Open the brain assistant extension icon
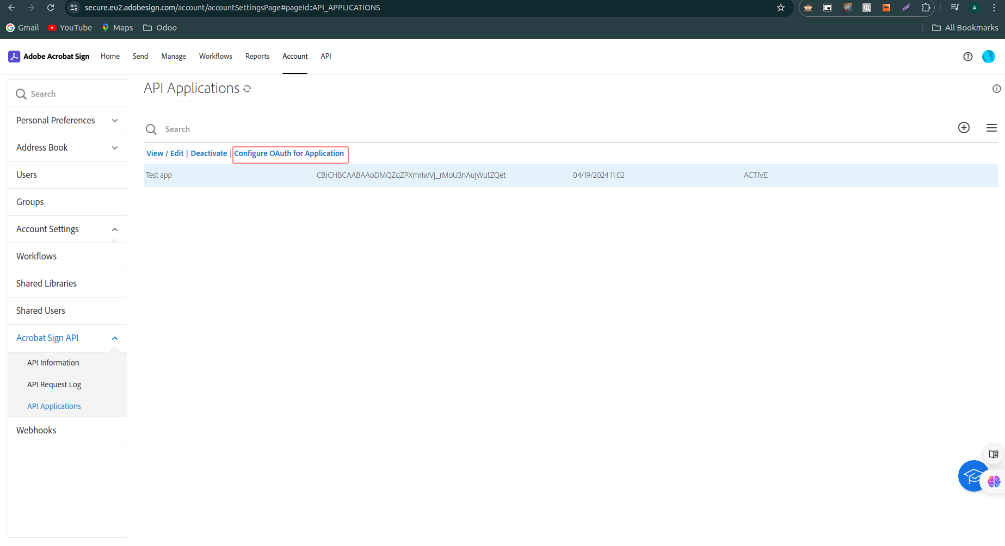 (994, 481)
